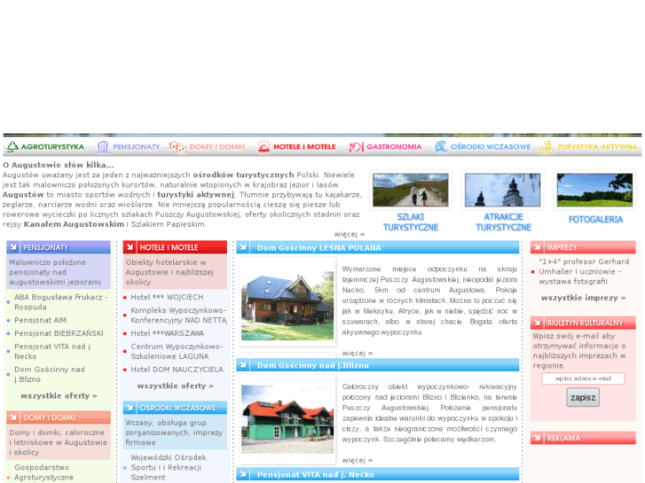Open Pensjonat VITA nad j. Necko heading
The image size is (645, 483).
[x=316, y=475]
